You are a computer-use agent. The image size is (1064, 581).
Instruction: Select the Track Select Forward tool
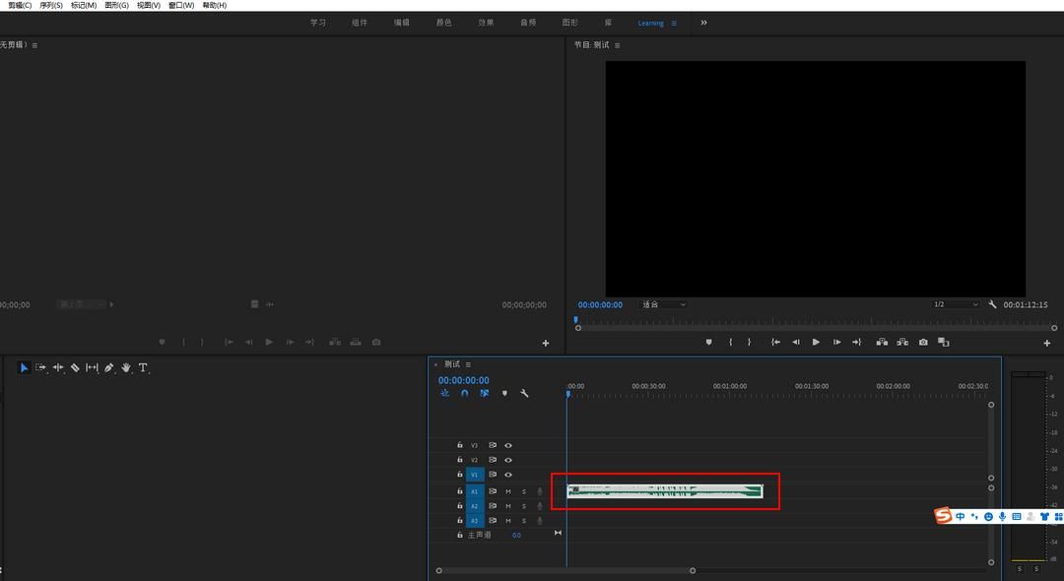click(40, 367)
